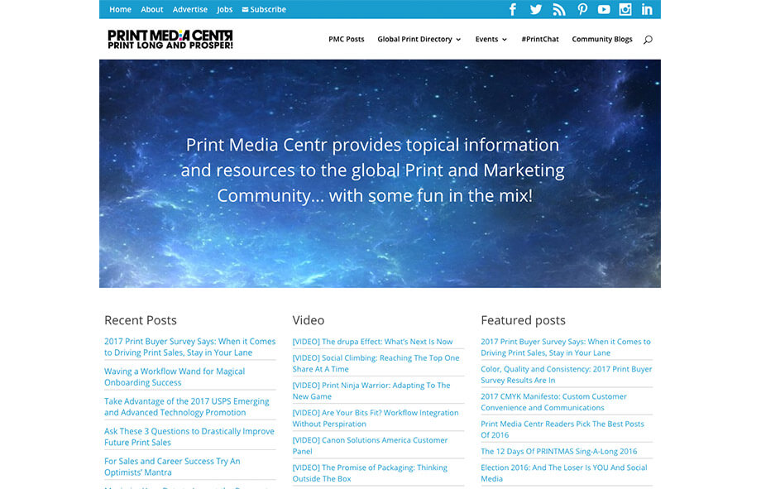Open the About page link
The height and width of the screenshot is (489, 761).
point(152,9)
